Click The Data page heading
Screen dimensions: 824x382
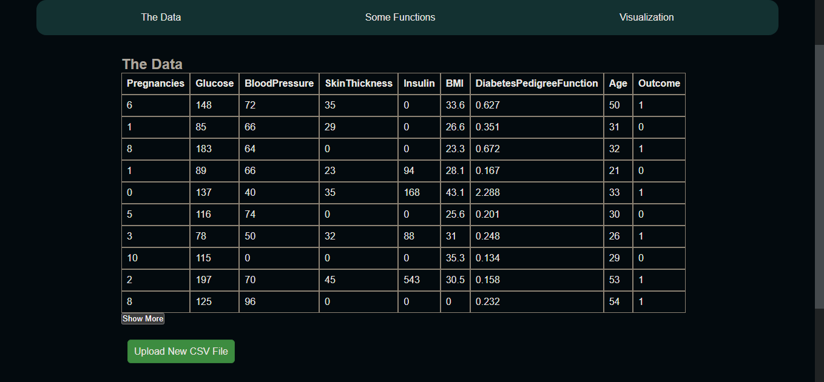click(x=152, y=64)
